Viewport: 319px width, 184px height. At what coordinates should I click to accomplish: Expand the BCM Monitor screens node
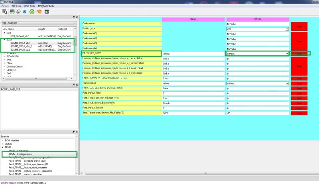[x=2, y=141]
